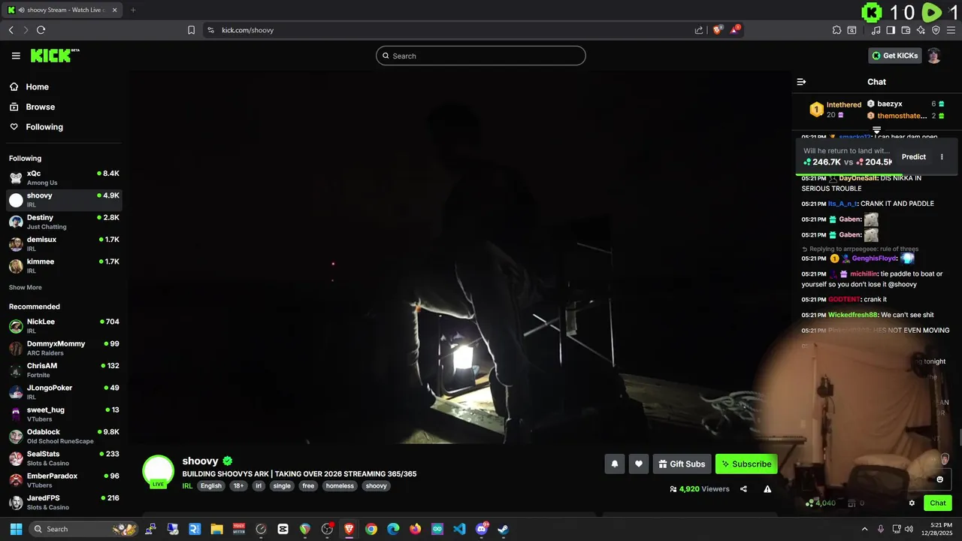Bookmark this page icon
Screen dimensions: 962x541
pyautogui.click(x=191, y=30)
